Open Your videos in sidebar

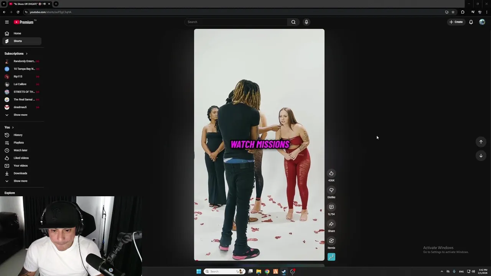[22, 166]
